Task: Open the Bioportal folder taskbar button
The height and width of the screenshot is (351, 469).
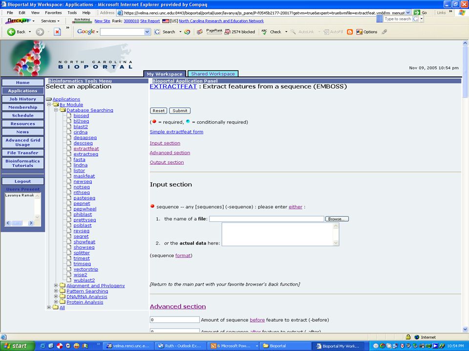Action: (x=285, y=346)
